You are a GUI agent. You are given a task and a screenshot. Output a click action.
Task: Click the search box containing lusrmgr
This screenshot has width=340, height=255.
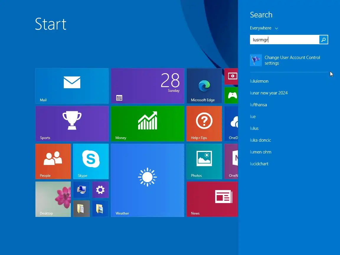click(285, 40)
